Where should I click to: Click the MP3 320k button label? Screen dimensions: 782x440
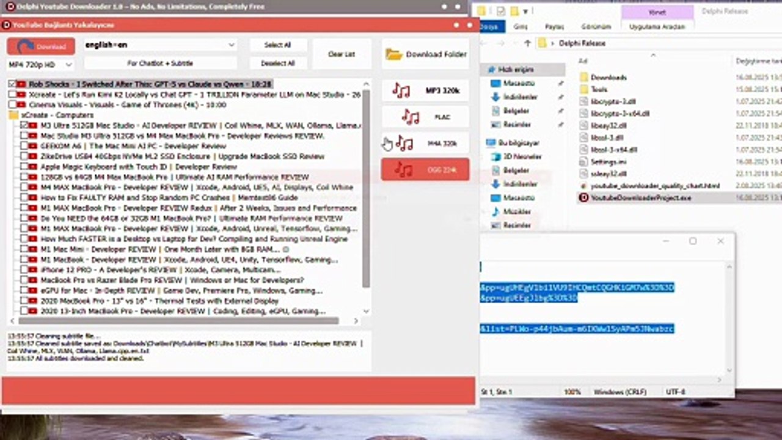442,90
